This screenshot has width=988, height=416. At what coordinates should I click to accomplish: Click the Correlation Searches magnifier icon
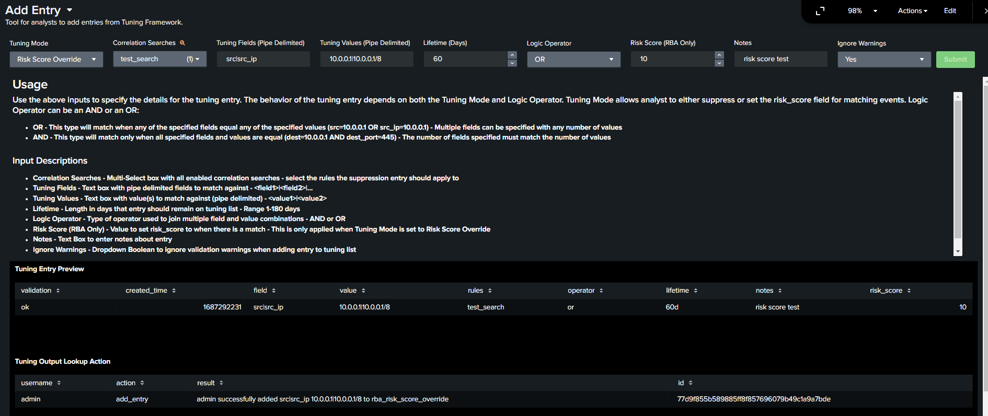(182, 43)
